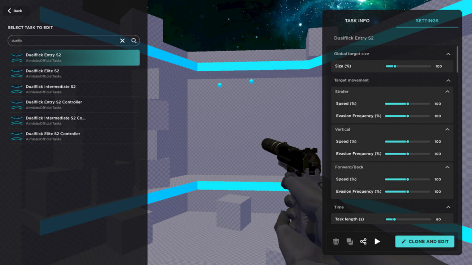Collapse the Vertical subsection

pyautogui.click(x=447, y=129)
